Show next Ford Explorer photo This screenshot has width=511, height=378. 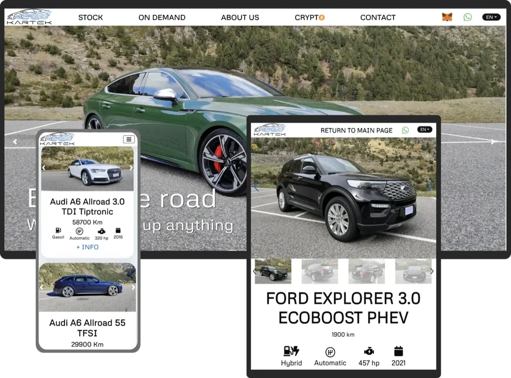point(430,186)
